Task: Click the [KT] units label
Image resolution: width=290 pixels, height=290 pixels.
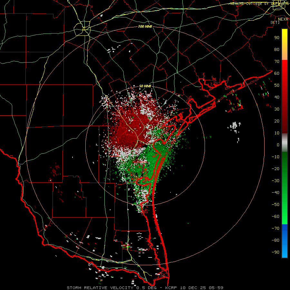Action: point(275,22)
